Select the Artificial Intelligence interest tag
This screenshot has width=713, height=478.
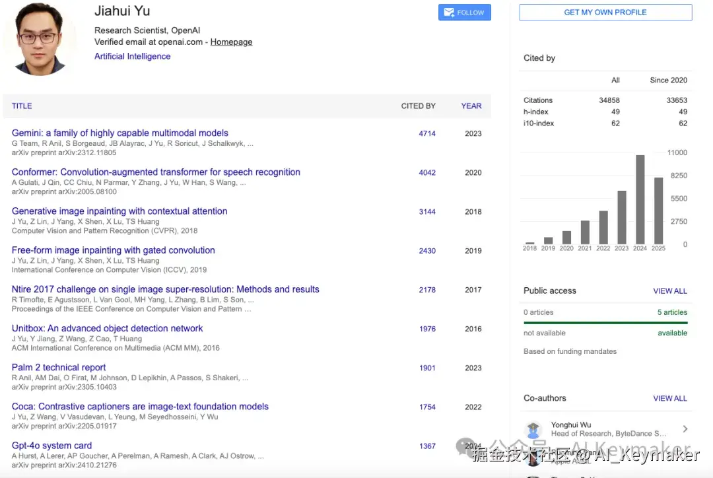pos(132,57)
